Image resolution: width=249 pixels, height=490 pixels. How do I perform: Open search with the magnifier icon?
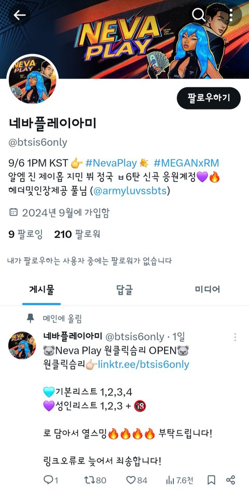coord(198,15)
